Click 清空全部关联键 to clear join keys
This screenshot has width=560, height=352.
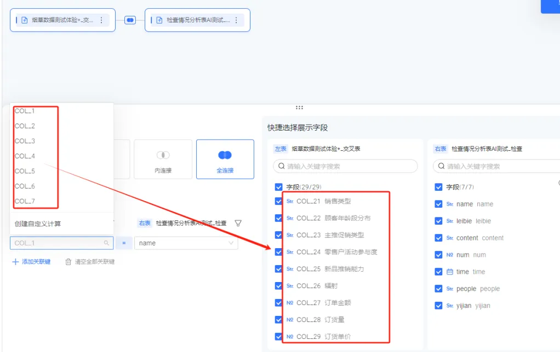coord(90,262)
